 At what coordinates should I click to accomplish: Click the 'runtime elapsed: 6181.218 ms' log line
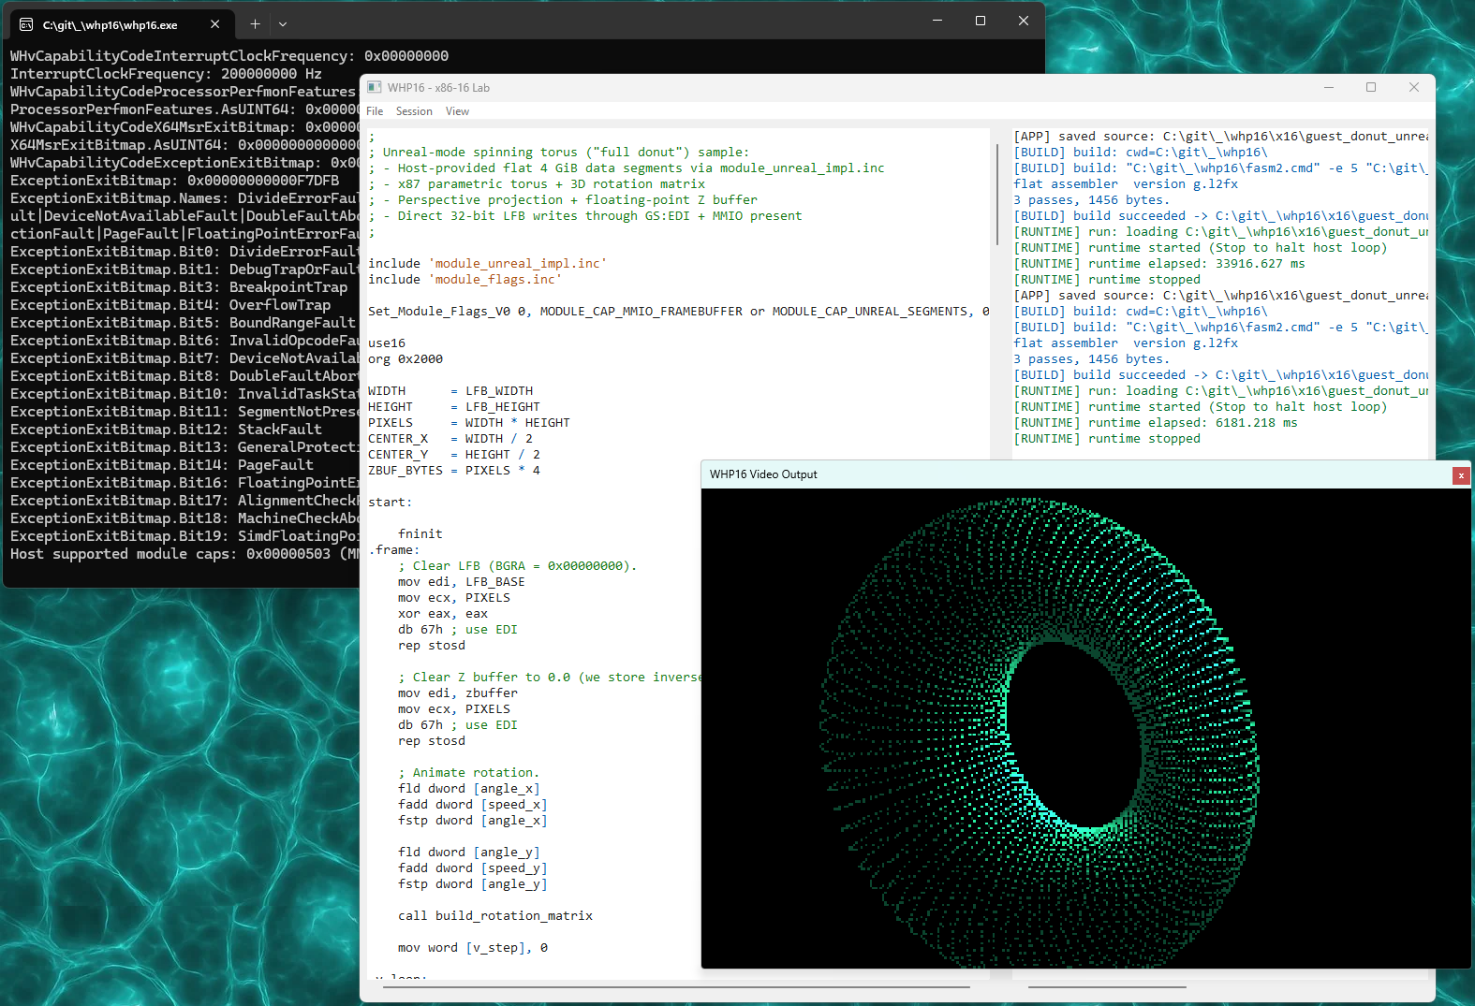1156,423
